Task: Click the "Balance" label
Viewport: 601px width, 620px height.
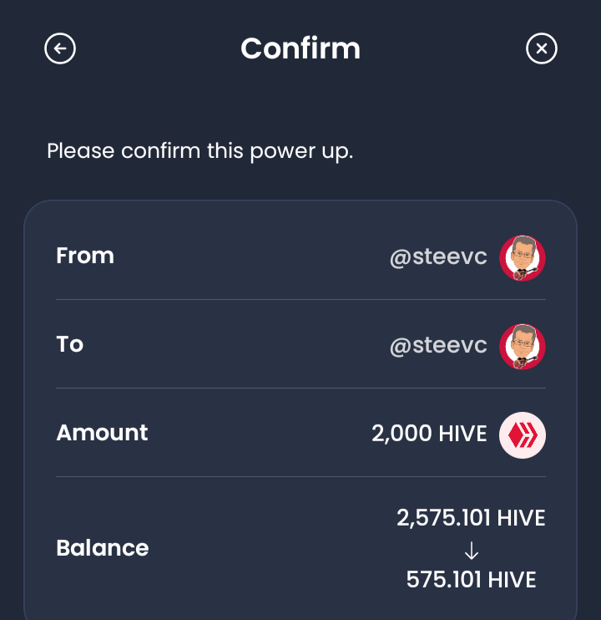Action: tap(102, 548)
